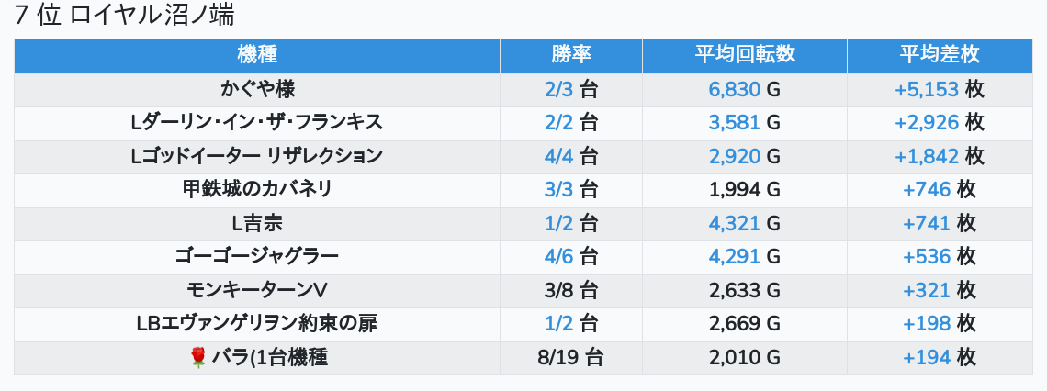Click LBエヴァンゲリヲン約束の扉 machine name
This screenshot has width=1047, height=391.
(257, 324)
